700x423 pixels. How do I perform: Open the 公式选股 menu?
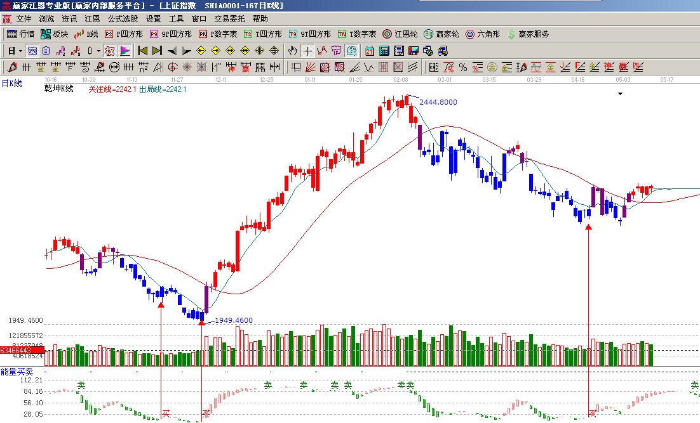click(x=123, y=19)
